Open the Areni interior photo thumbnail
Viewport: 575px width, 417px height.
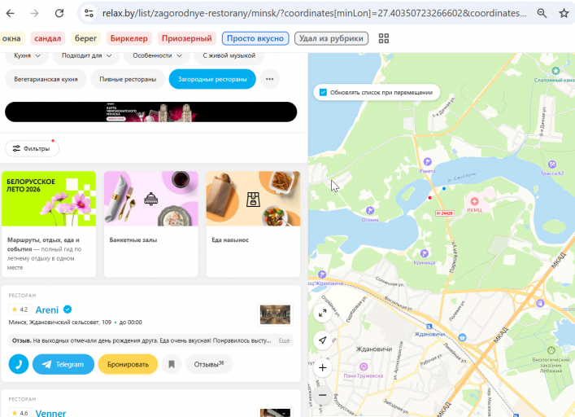[275, 314]
